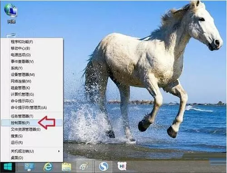Expand the 关机或注销 submenu arrow
227x173 pixels.
pos(59,151)
